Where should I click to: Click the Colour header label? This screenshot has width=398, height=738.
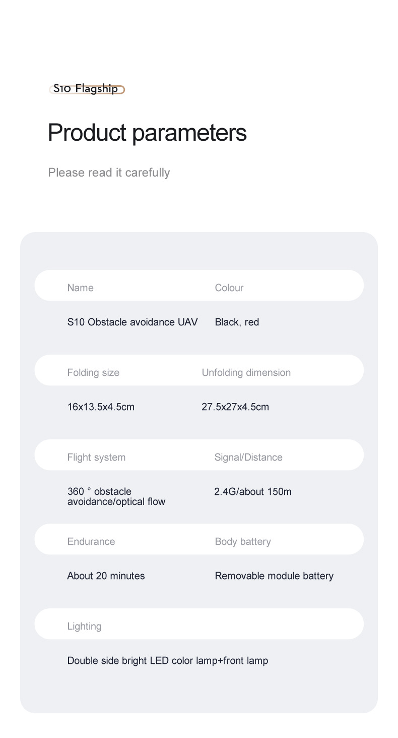(229, 288)
